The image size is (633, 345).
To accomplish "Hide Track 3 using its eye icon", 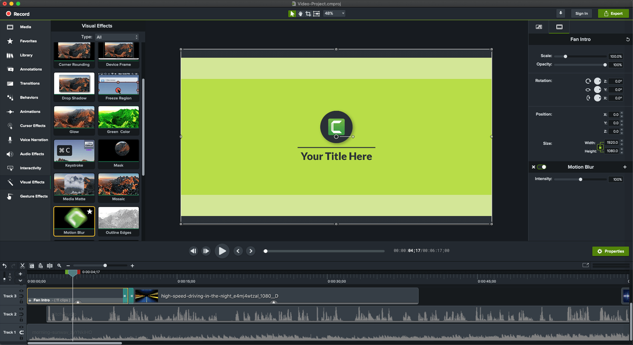I will click(x=21, y=291).
